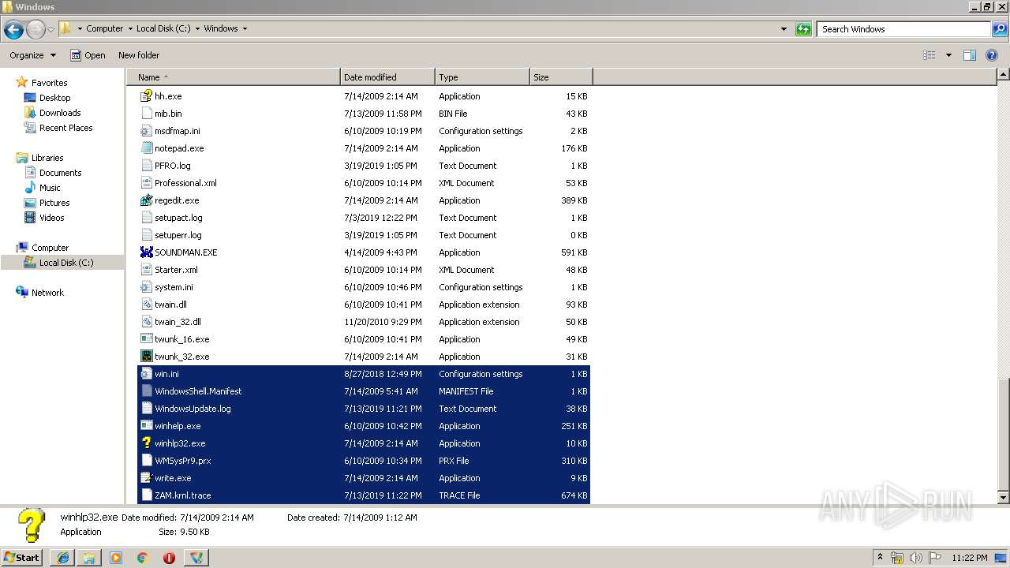Show hidden tray icons arrow
This screenshot has width=1010, height=568.
coord(880,558)
